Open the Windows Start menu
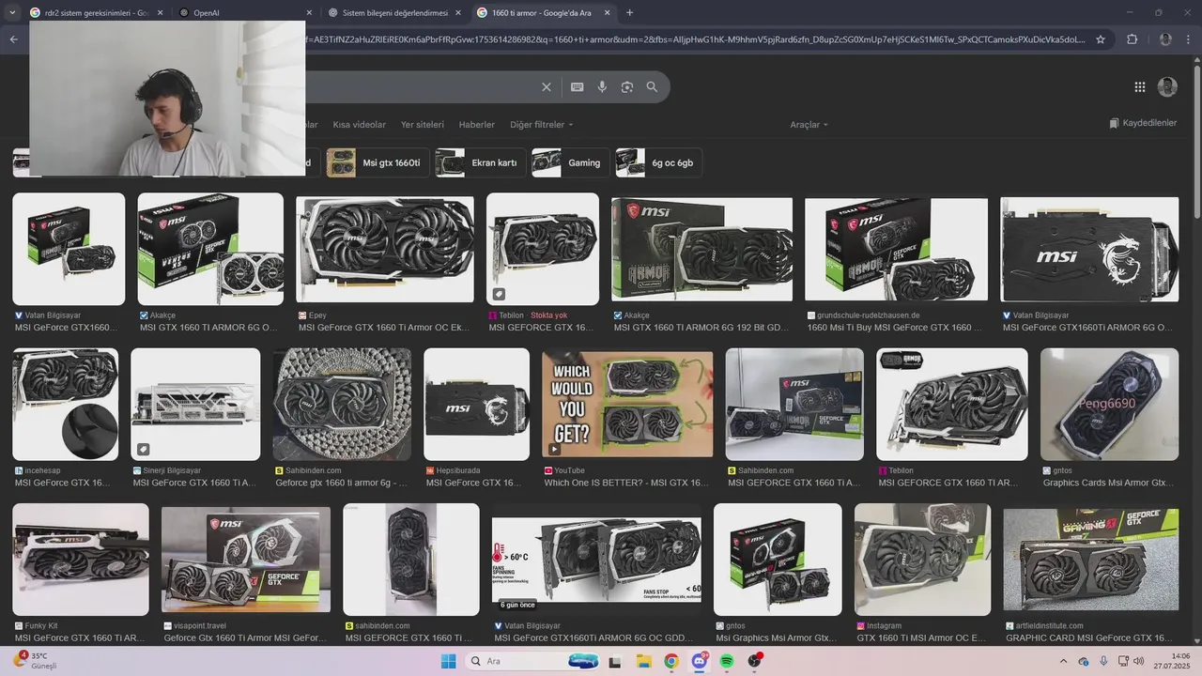The width and height of the screenshot is (1202, 676). 448,661
